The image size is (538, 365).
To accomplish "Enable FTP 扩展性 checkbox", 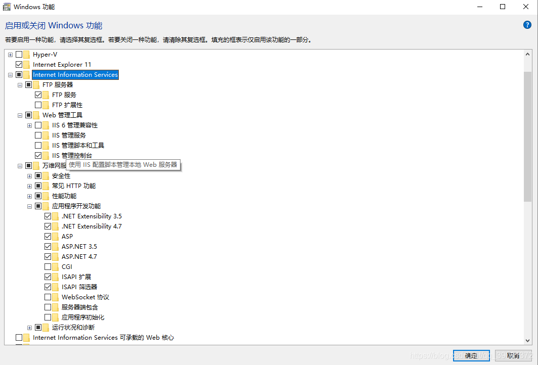I will click(38, 105).
